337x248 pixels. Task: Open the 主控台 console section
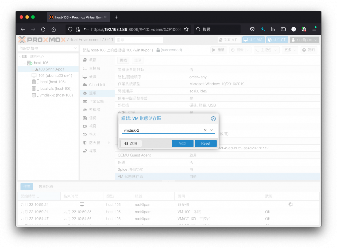[97, 68]
